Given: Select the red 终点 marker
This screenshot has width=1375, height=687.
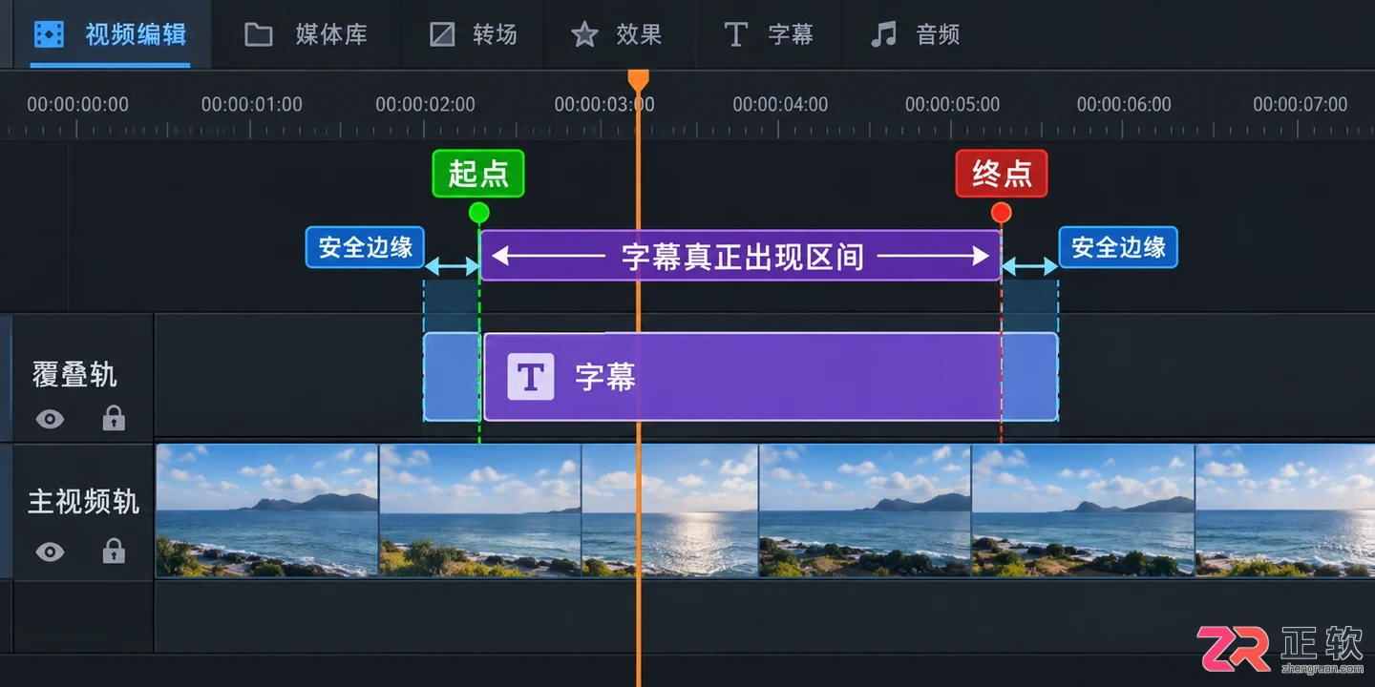Looking at the screenshot, I should 1002,174.
